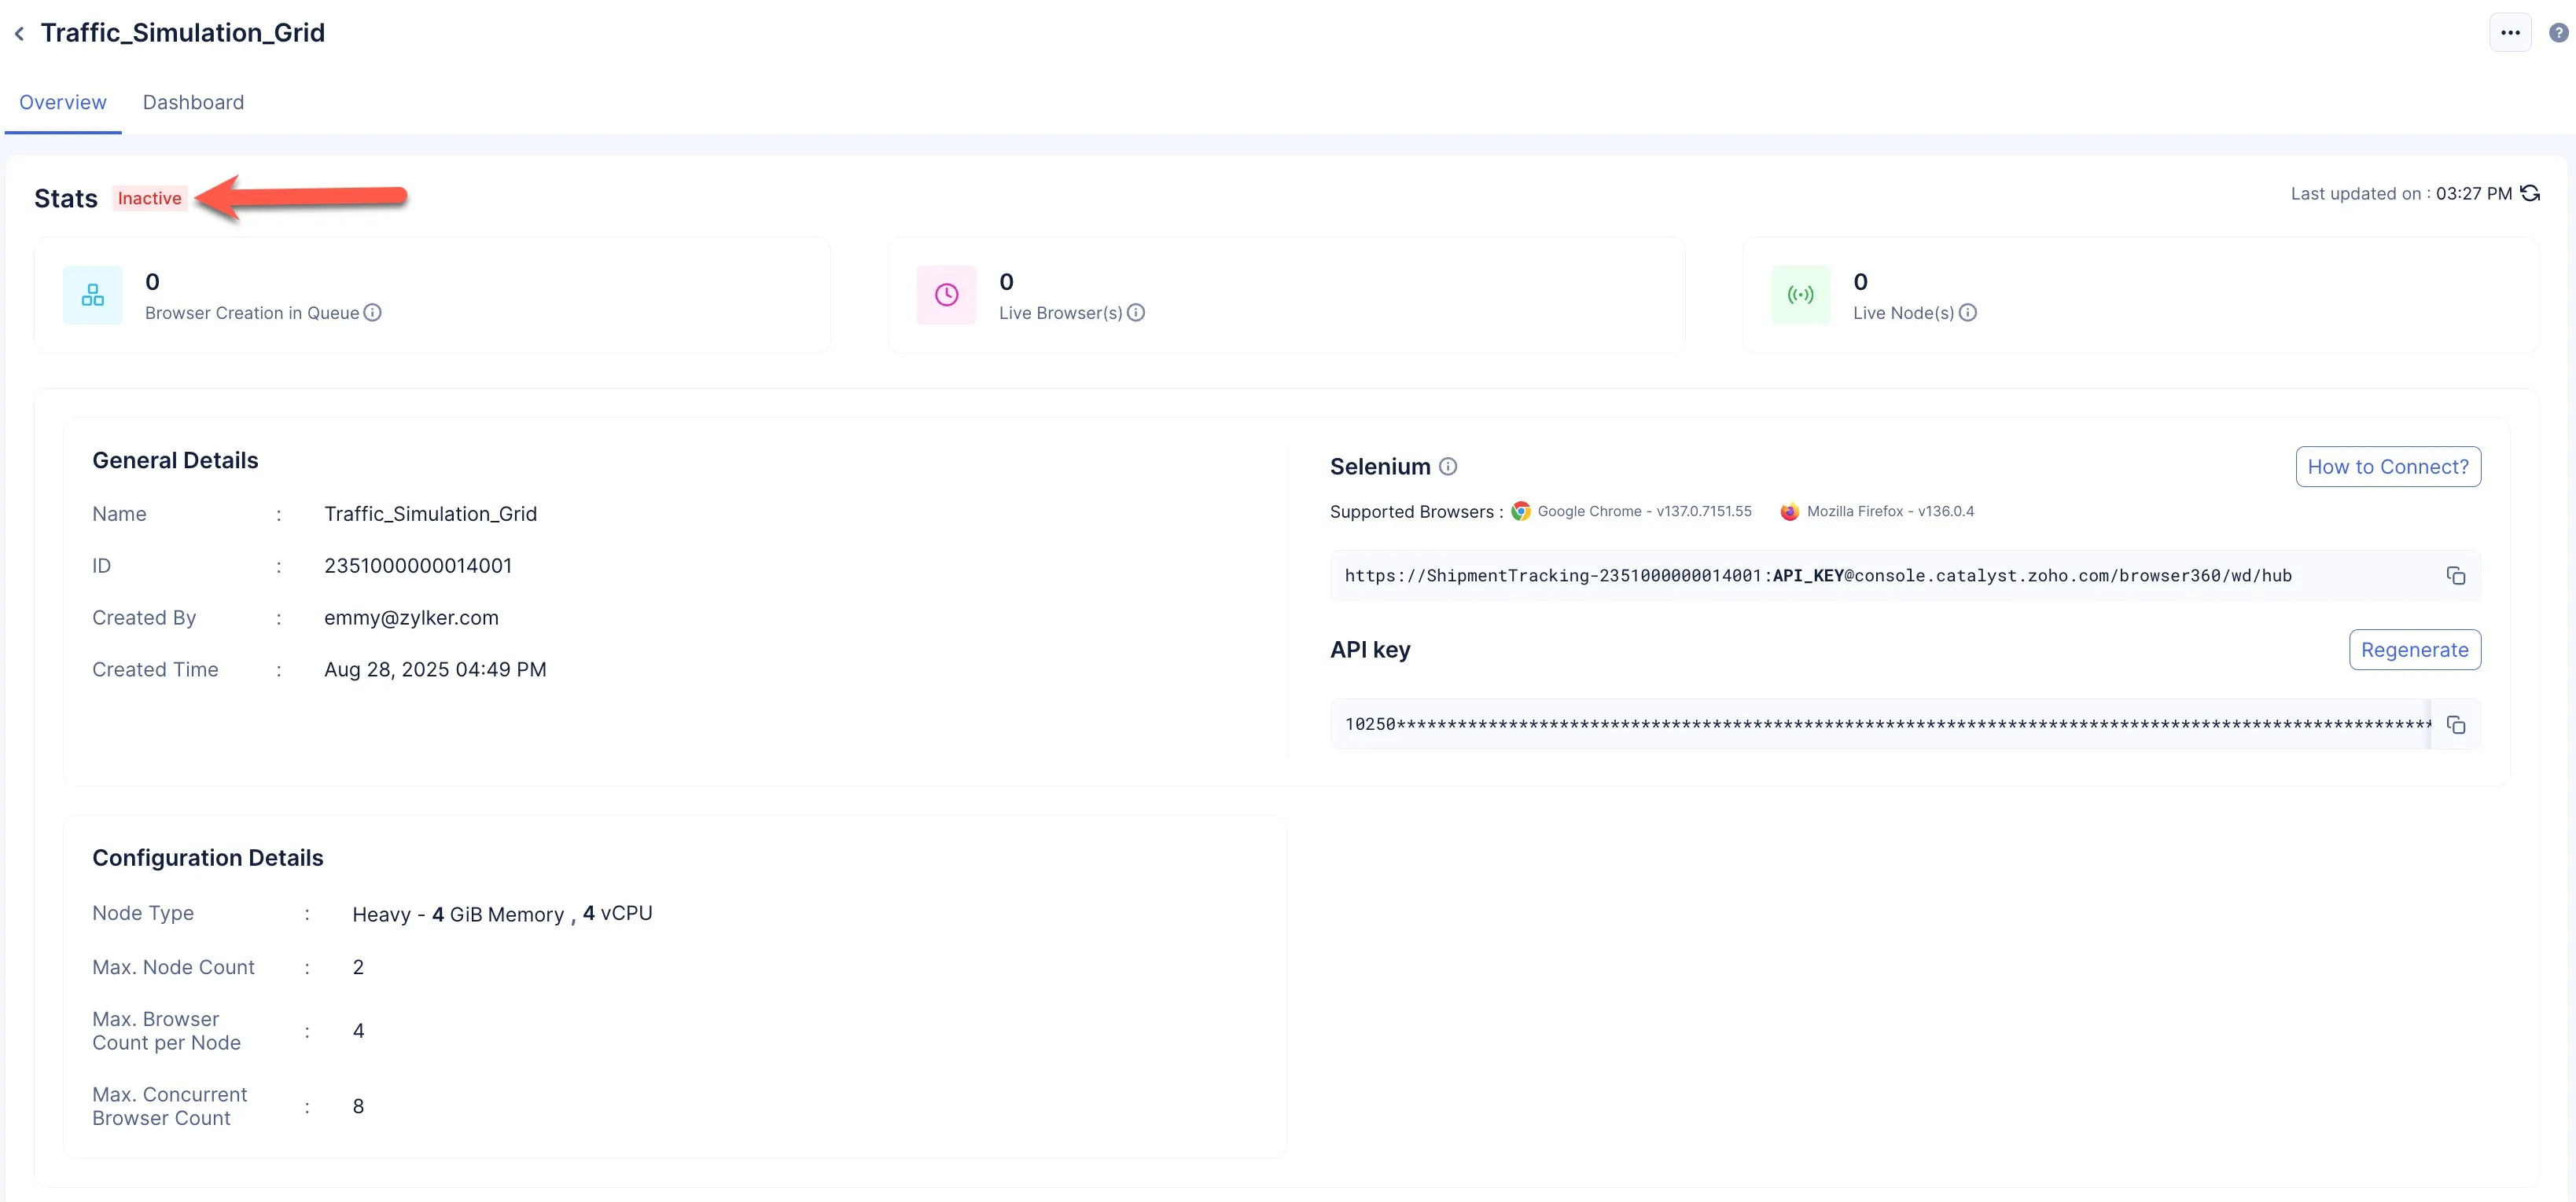This screenshot has height=1202, width=2576.
Task: Click the help question mark icon
Action: pyautogui.click(x=2558, y=33)
